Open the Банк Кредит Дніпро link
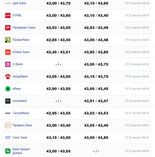 (21, 151)
